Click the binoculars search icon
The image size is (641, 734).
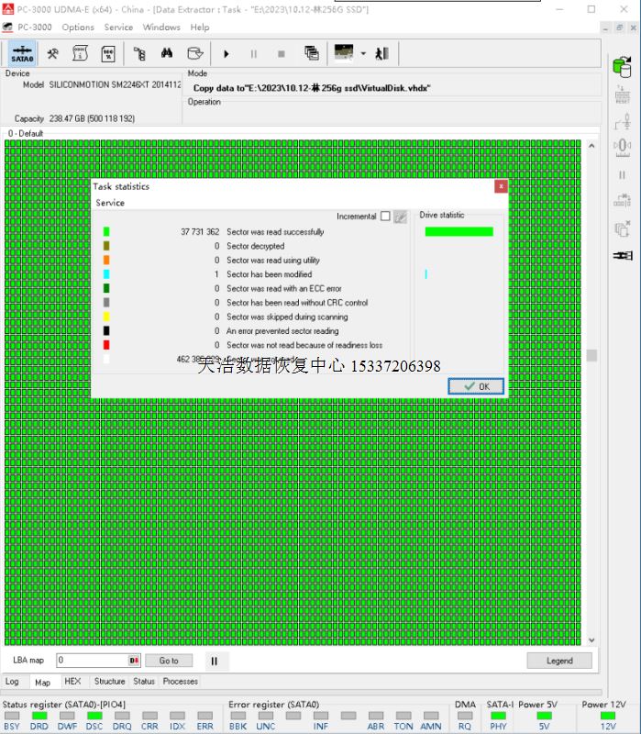pyautogui.click(x=166, y=53)
